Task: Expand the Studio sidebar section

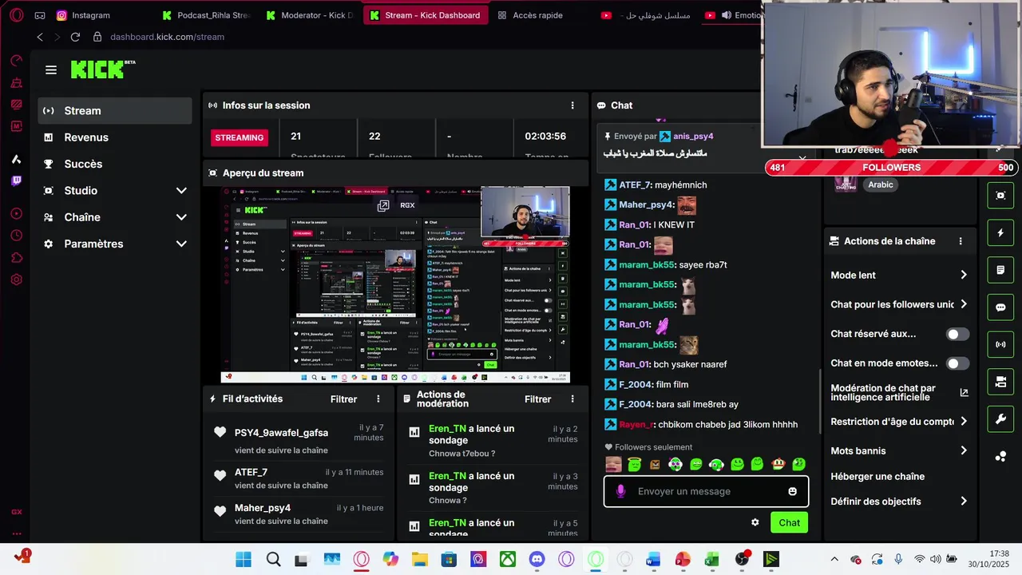Action: pos(115,191)
